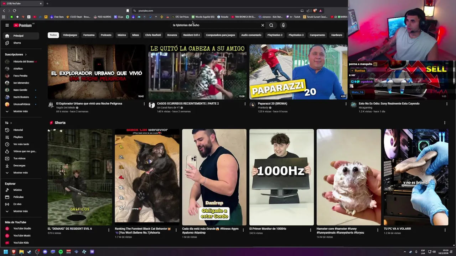This screenshot has width=456, height=256.
Task: Reload the page in the browser
Action: pos(14,11)
